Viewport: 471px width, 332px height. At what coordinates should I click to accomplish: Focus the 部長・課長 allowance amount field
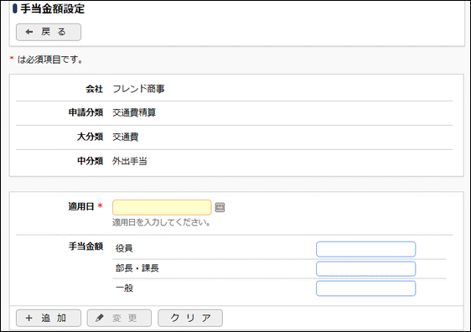coord(366,268)
